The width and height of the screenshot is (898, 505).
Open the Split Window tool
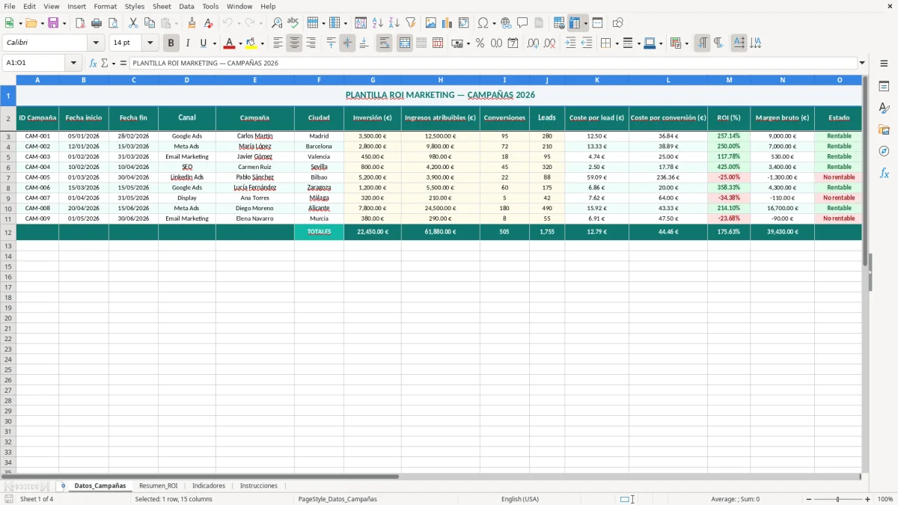point(597,23)
